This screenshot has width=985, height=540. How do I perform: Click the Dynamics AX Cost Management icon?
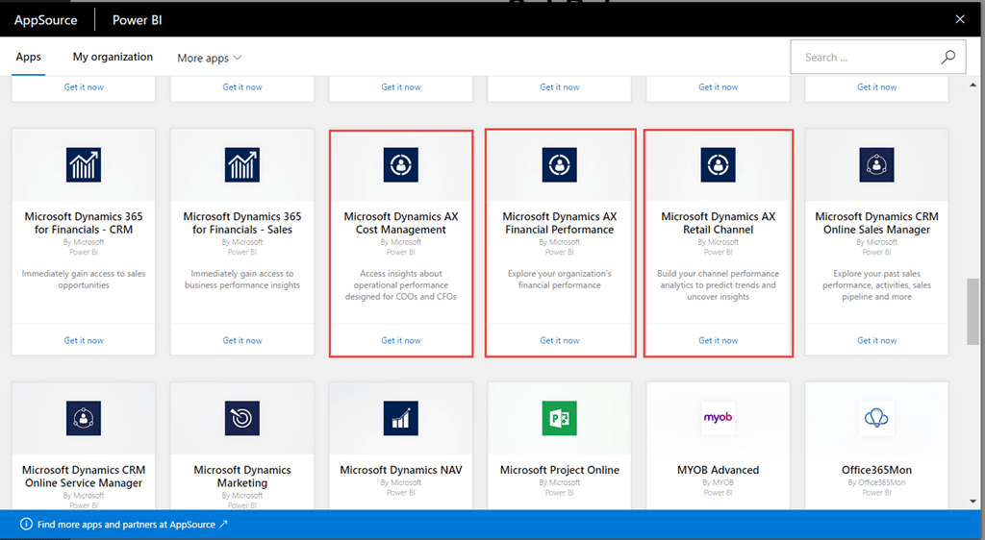point(401,165)
